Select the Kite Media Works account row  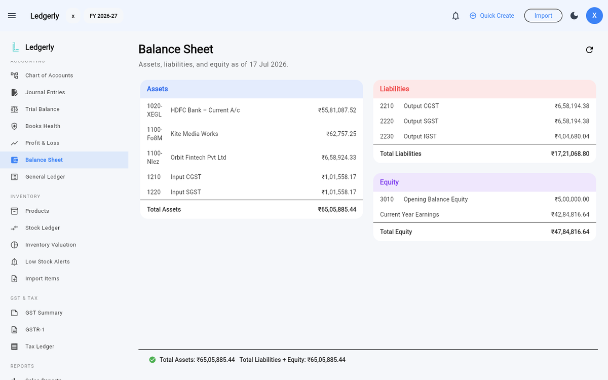click(252, 134)
